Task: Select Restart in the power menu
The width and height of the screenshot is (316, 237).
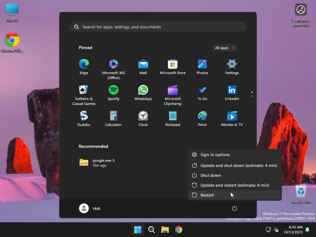Action: coord(235,195)
